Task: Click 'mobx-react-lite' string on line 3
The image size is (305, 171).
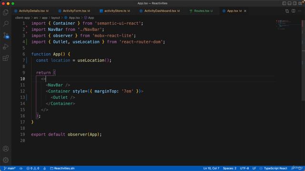Action: click(x=113, y=36)
